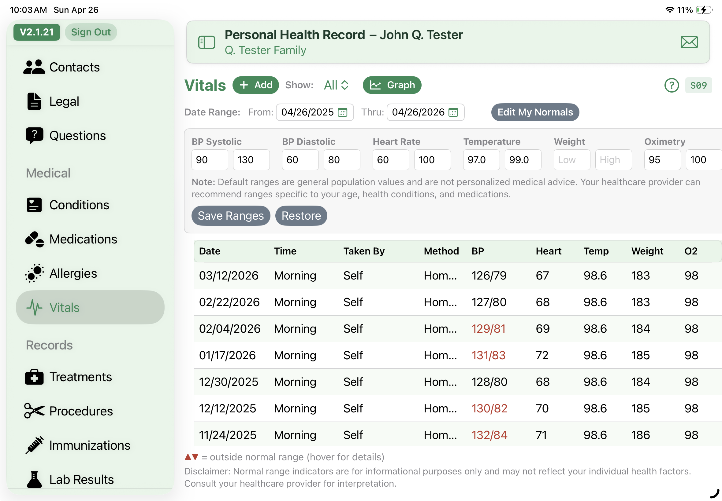The width and height of the screenshot is (722, 501).
Task: Click the Conditions icon
Action: (34, 205)
